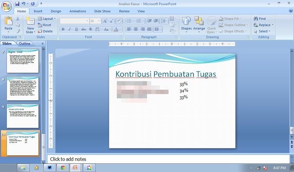The width and height of the screenshot is (294, 172).
Task: Click the Office button logo
Action: (x=6, y=6)
